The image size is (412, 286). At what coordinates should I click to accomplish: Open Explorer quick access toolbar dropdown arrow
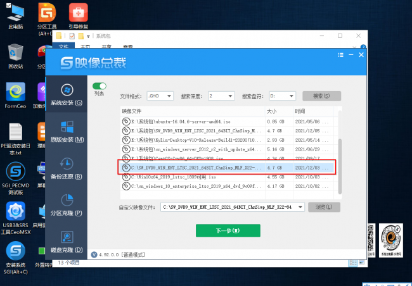[x=89, y=36]
